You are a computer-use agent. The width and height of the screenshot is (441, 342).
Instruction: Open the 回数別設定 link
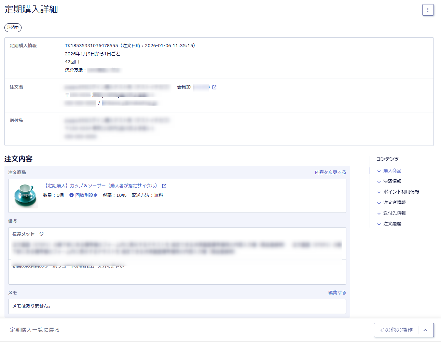pos(86,195)
